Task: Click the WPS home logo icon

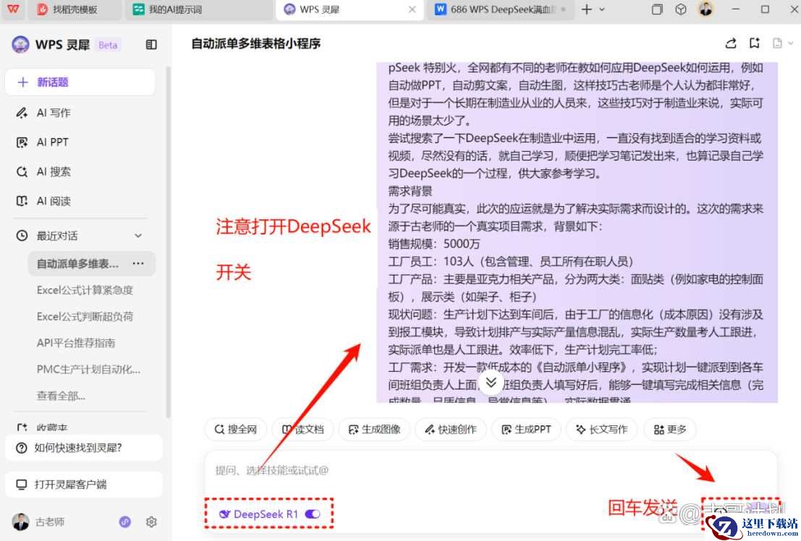Action: (13, 9)
